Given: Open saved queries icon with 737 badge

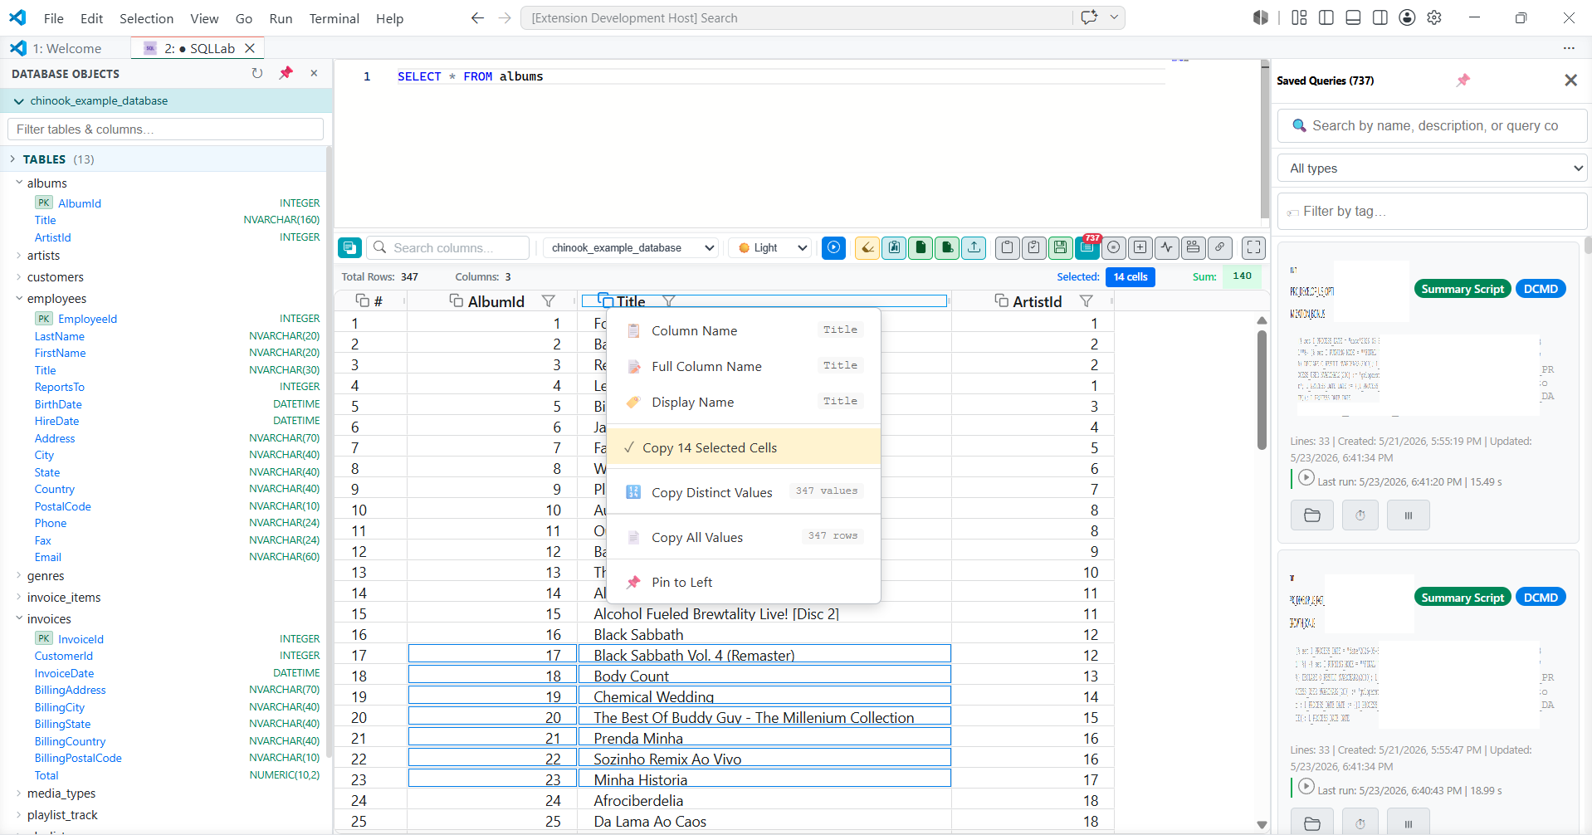Looking at the screenshot, I should (x=1087, y=247).
